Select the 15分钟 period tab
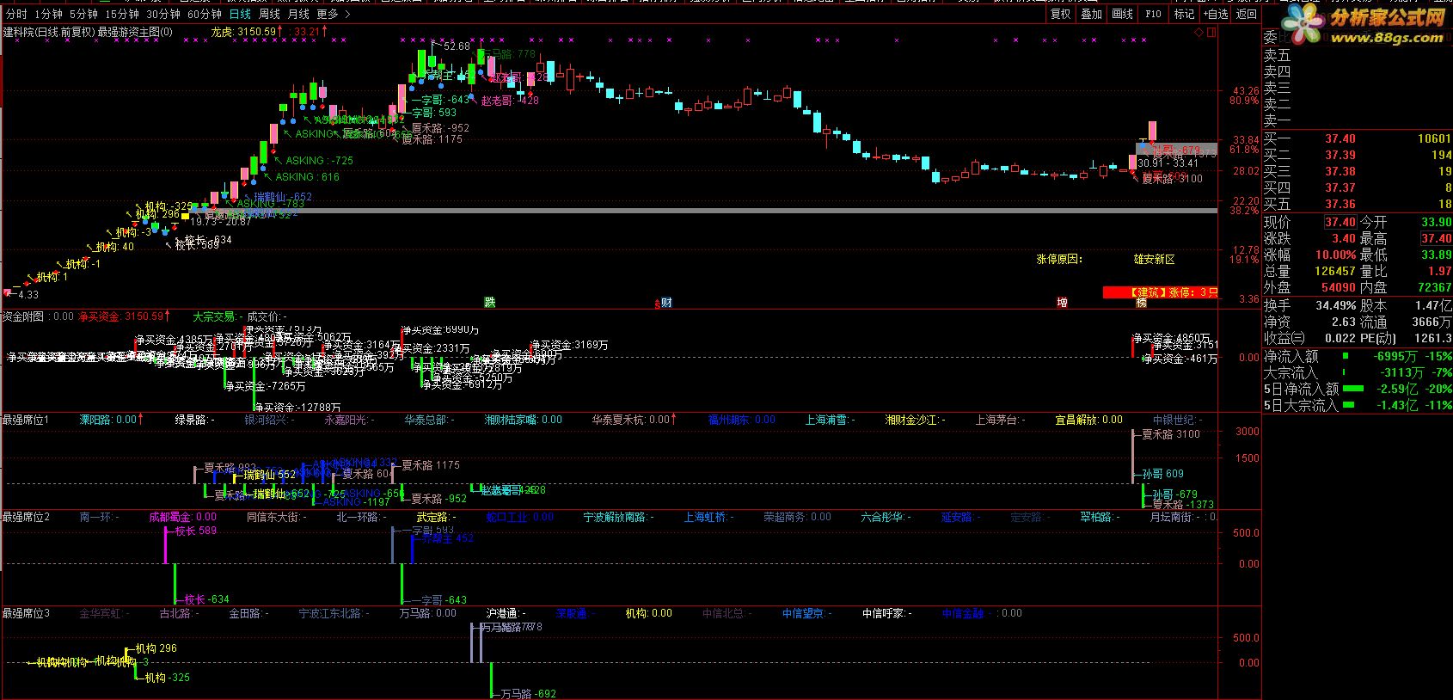Viewport: 1453px width, 700px height. (121, 14)
